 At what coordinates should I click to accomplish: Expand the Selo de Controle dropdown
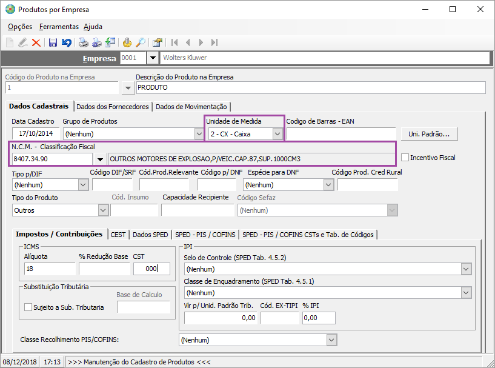coord(466,269)
